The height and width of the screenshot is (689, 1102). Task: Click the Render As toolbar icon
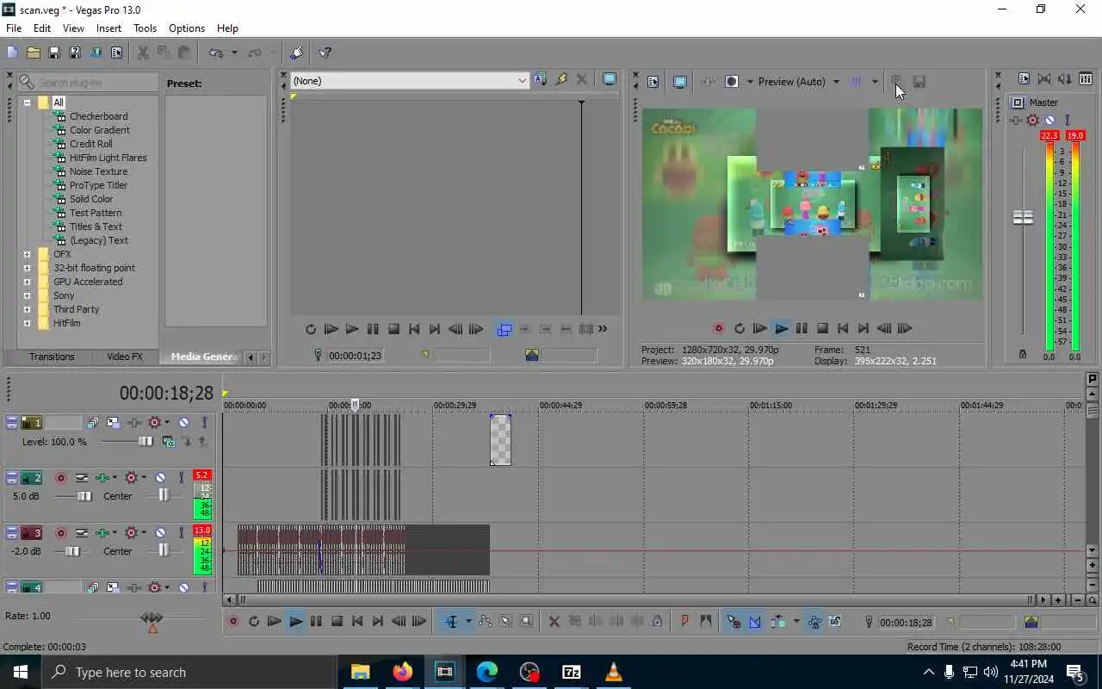[96, 53]
